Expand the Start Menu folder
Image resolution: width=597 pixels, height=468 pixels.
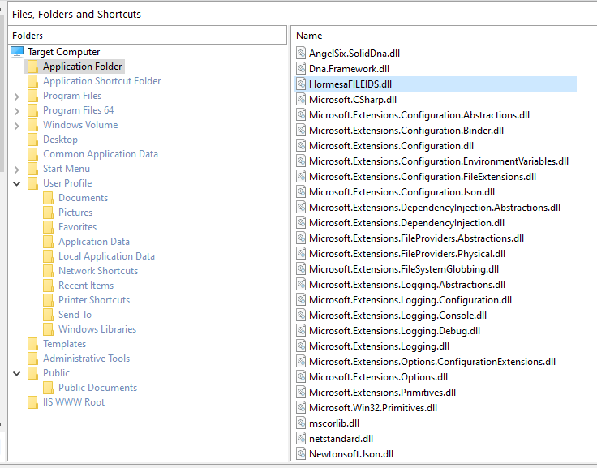point(17,170)
